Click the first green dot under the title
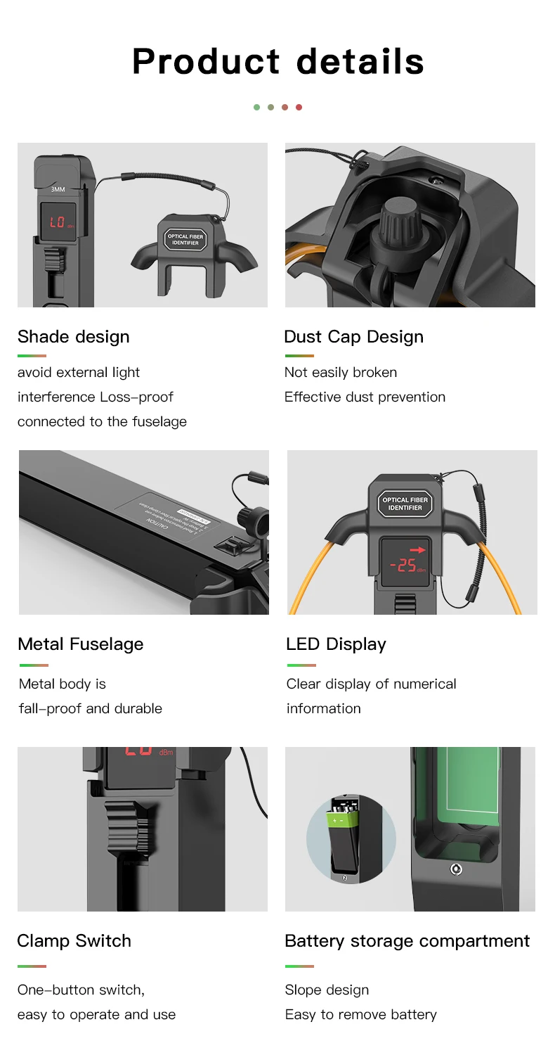The width and height of the screenshot is (555, 1048). (256, 107)
